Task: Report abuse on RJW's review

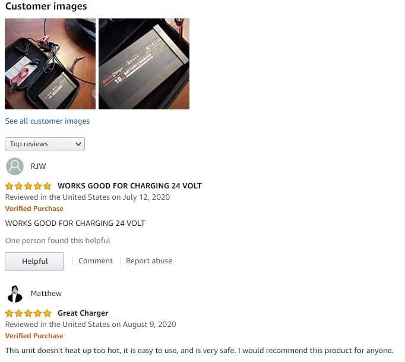Action: [149, 260]
